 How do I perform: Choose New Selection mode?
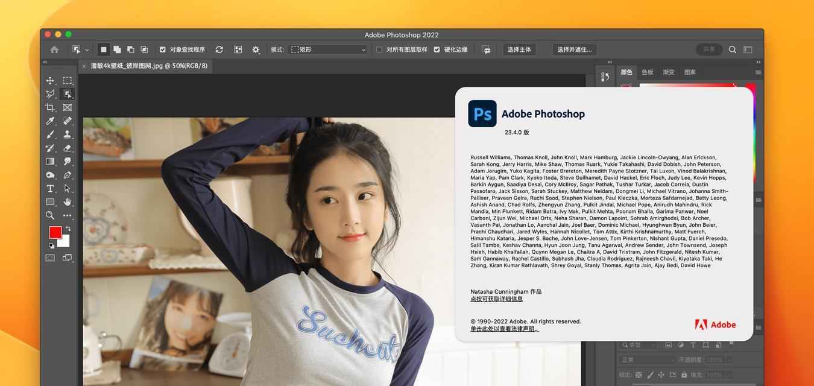click(104, 49)
